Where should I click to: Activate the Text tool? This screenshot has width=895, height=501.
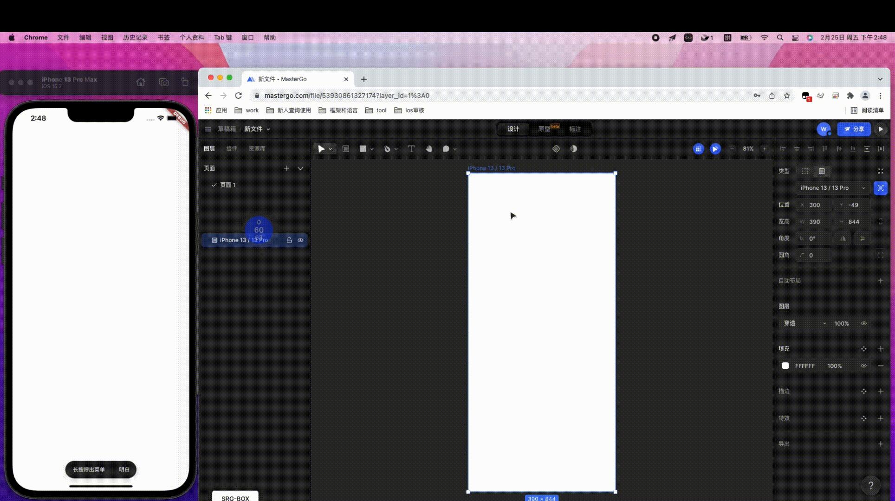(x=411, y=149)
